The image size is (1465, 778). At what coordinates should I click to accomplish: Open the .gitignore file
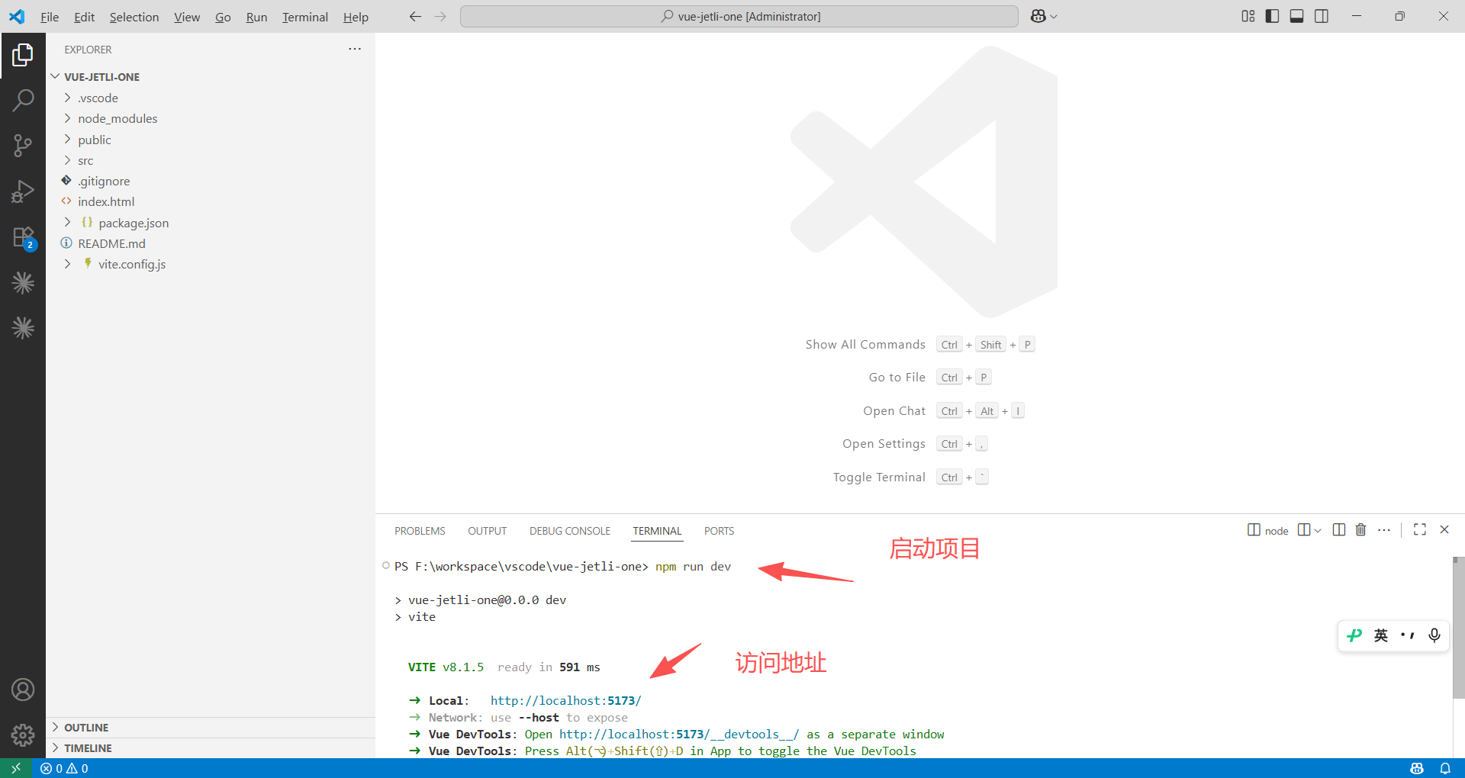[x=104, y=181]
